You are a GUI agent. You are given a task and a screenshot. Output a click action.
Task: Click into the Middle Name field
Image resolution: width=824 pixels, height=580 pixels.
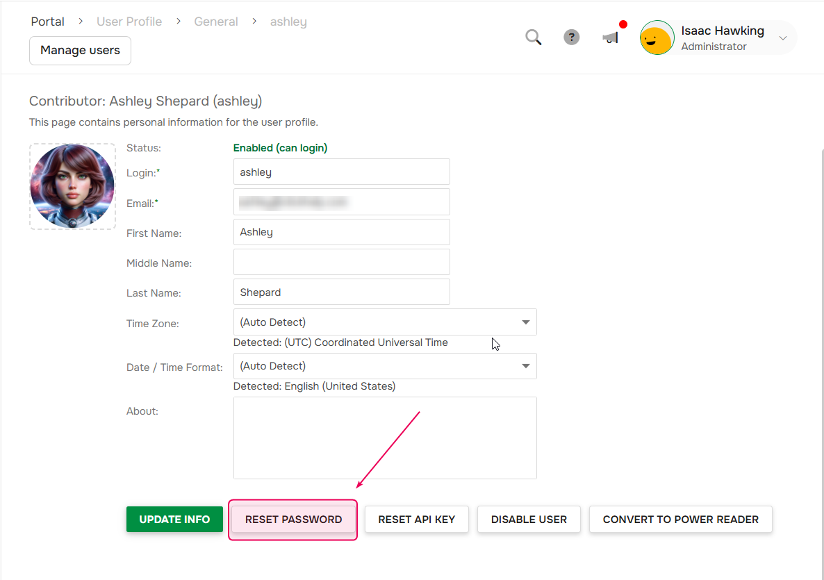[x=341, y=262]
